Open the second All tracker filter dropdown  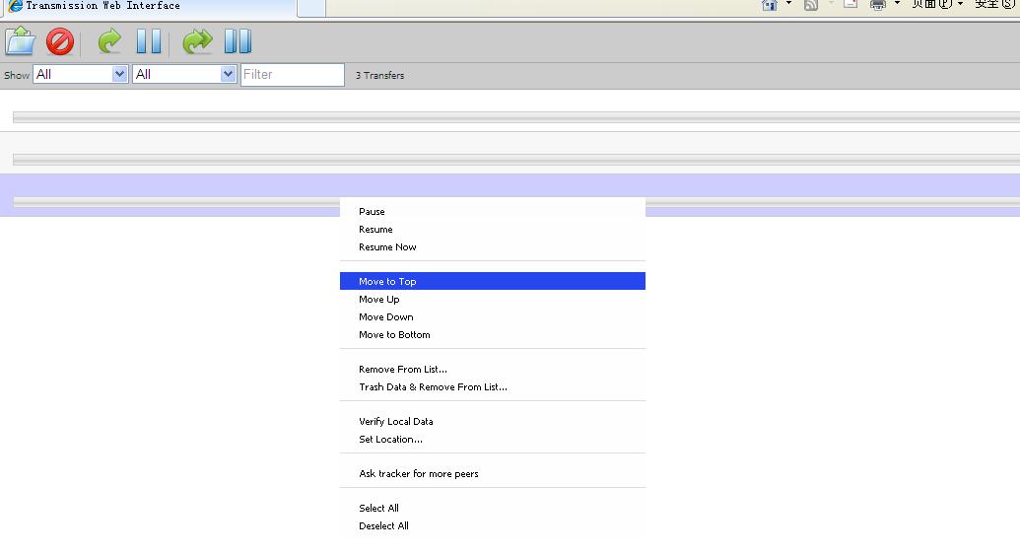pos(184,74)
